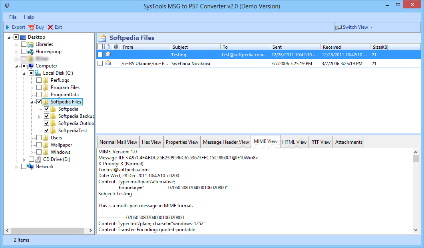Open the File menu
The image size is (424, 248).
13,17
